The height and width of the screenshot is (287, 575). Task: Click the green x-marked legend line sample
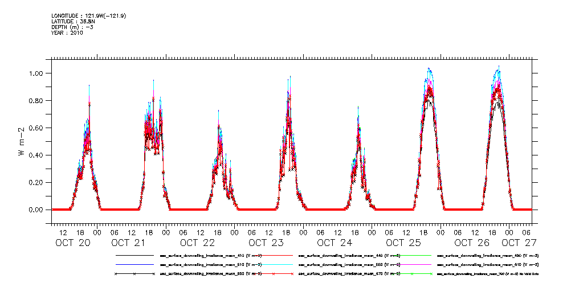click(x=411, y=274)
